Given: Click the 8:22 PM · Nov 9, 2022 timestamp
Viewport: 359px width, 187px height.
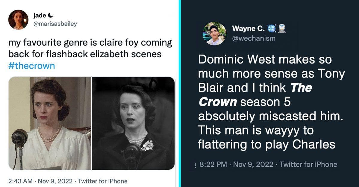Looking at the screenshot, I should (236, 164).
